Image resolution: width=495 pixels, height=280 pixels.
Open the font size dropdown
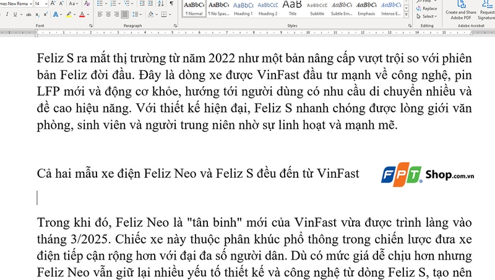46,4
